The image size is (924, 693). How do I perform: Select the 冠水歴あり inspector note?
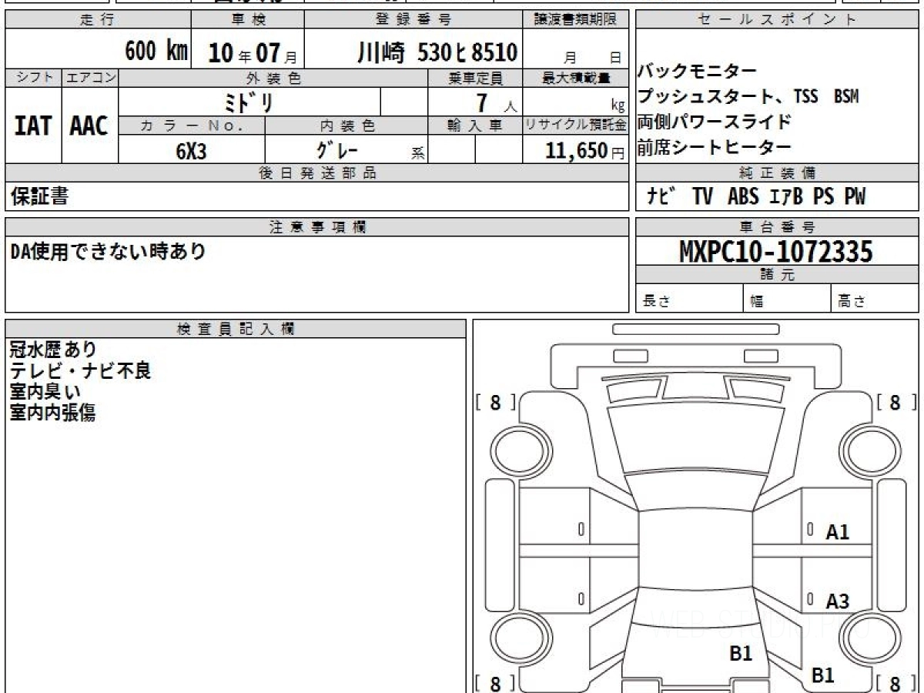tap(53, 350)
